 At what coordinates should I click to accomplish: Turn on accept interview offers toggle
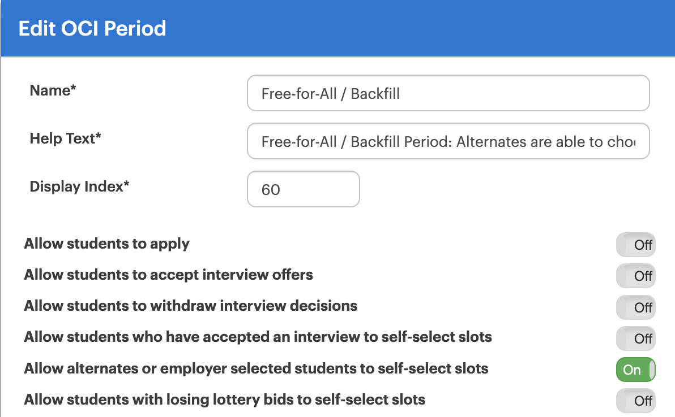pyautogui.click(x=635, y=276)
